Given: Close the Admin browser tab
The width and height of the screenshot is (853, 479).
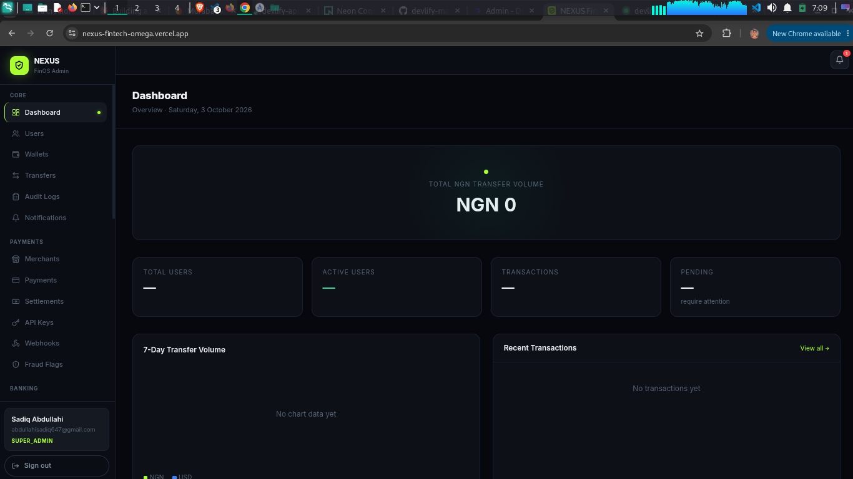Looking at the screenshot, I should coord(531,11).
